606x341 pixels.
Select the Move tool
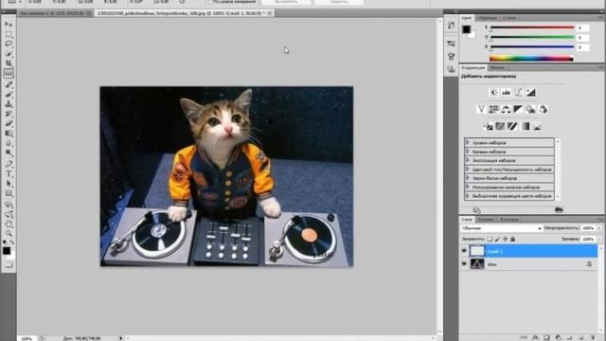point(9,25)
